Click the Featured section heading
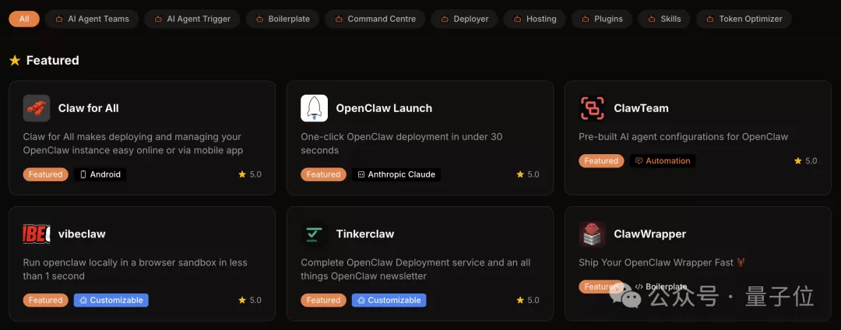This screenshot has width=841, height=330. pyautogui.click(x=53, y=60)
